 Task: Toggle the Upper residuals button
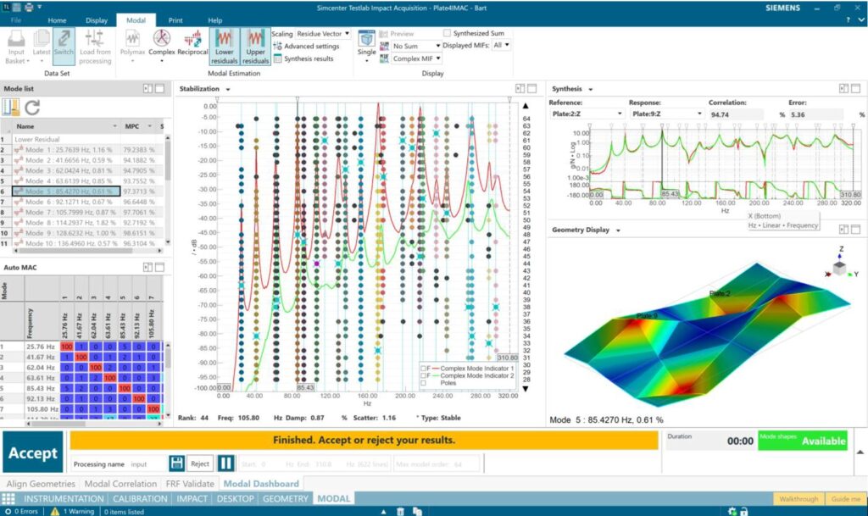pyautogui.click(x=255, y=46)
